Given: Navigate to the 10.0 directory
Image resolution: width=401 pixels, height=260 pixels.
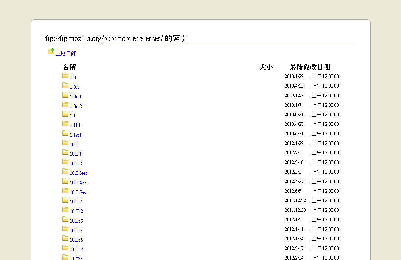Looking at the screenshot, I should point(74,145).
